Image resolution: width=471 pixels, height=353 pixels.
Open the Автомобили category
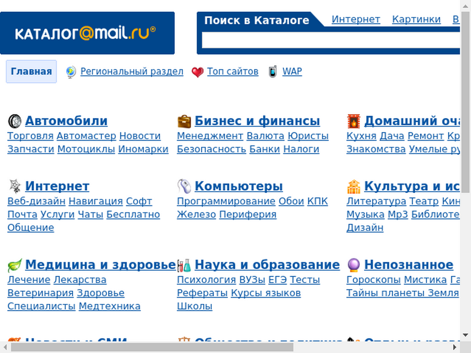(66, 121)
